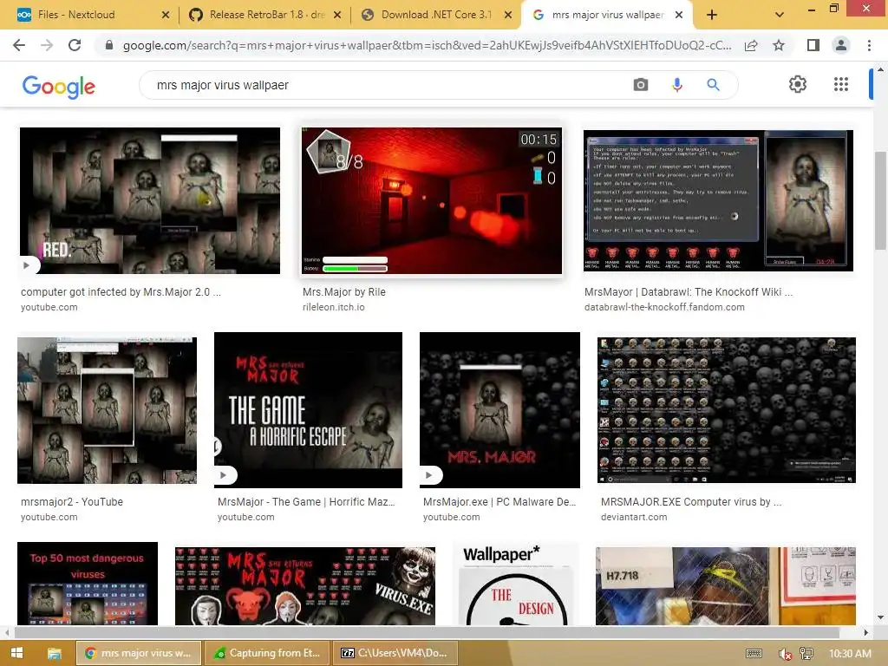Open the MRSMAJOR.EXE deviantart skulls thumbnail
This screenshot has width=888, height=666.
coord(727,410)
